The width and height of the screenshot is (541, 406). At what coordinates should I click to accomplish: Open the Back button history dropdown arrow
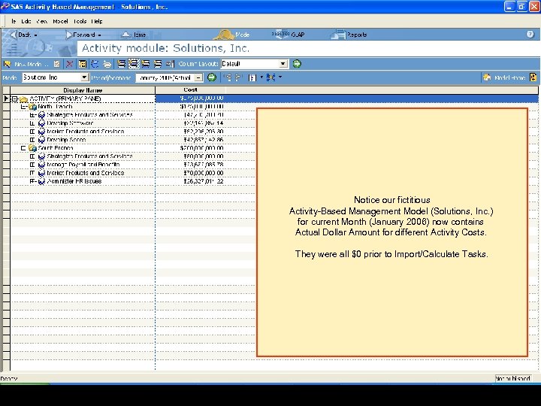click(35, 35)
